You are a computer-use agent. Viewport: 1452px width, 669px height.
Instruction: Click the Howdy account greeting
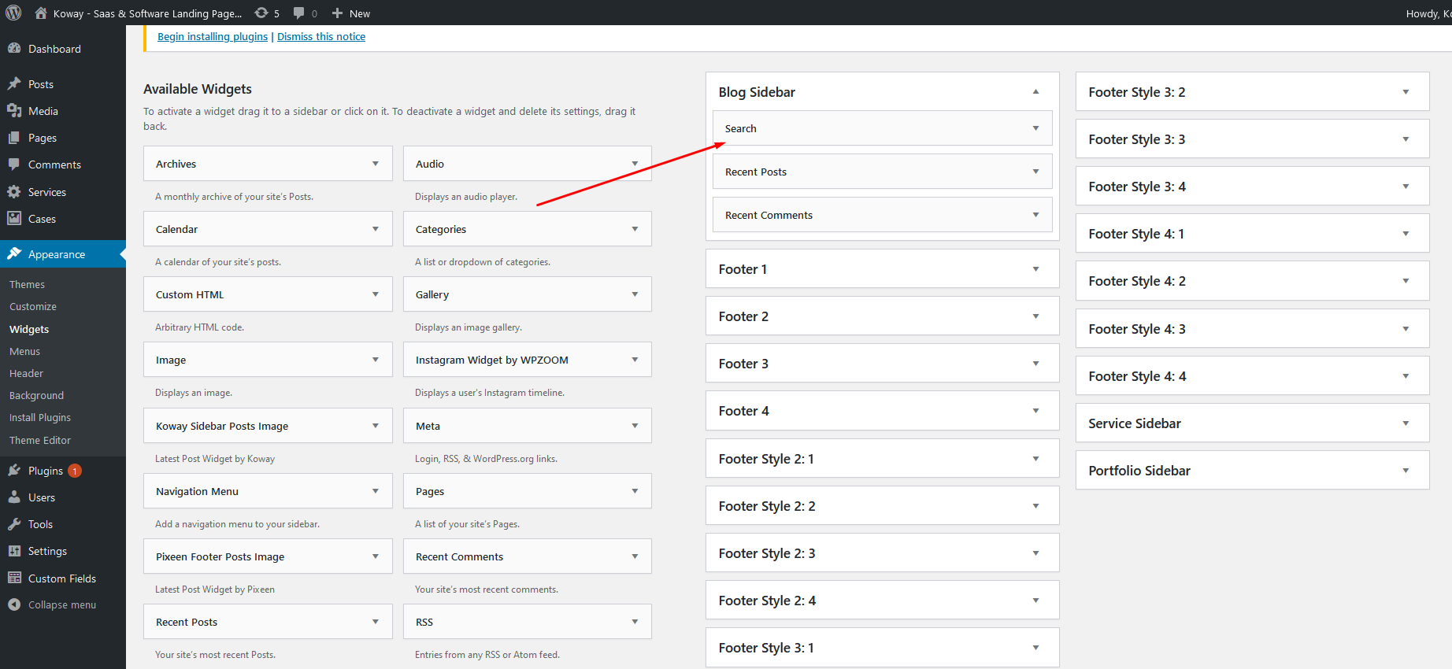pyautogui.click(x=1428, y=13)
